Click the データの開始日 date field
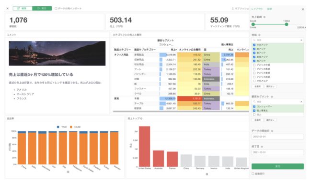This screenshot has height=182, width=311. coord(277,137)
